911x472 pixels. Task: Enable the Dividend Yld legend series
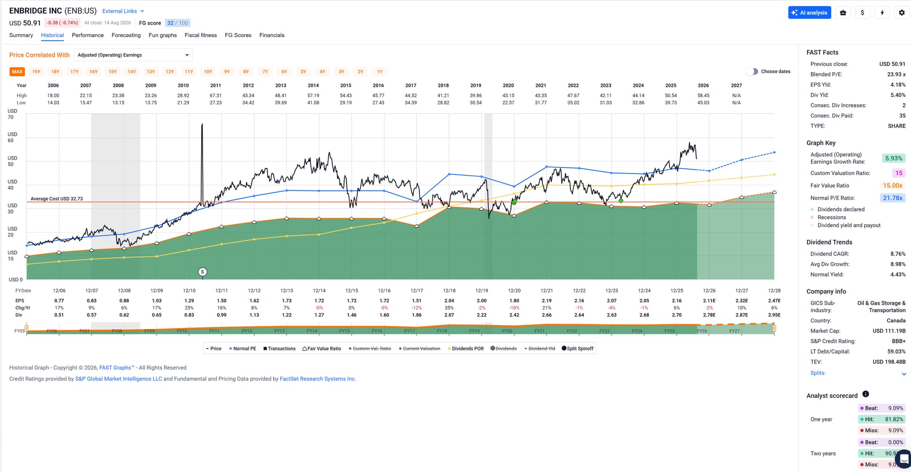tap(539, 349)
